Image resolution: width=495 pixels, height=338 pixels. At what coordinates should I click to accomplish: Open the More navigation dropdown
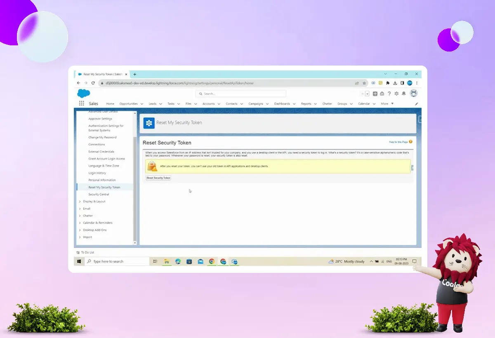point(387,104)
